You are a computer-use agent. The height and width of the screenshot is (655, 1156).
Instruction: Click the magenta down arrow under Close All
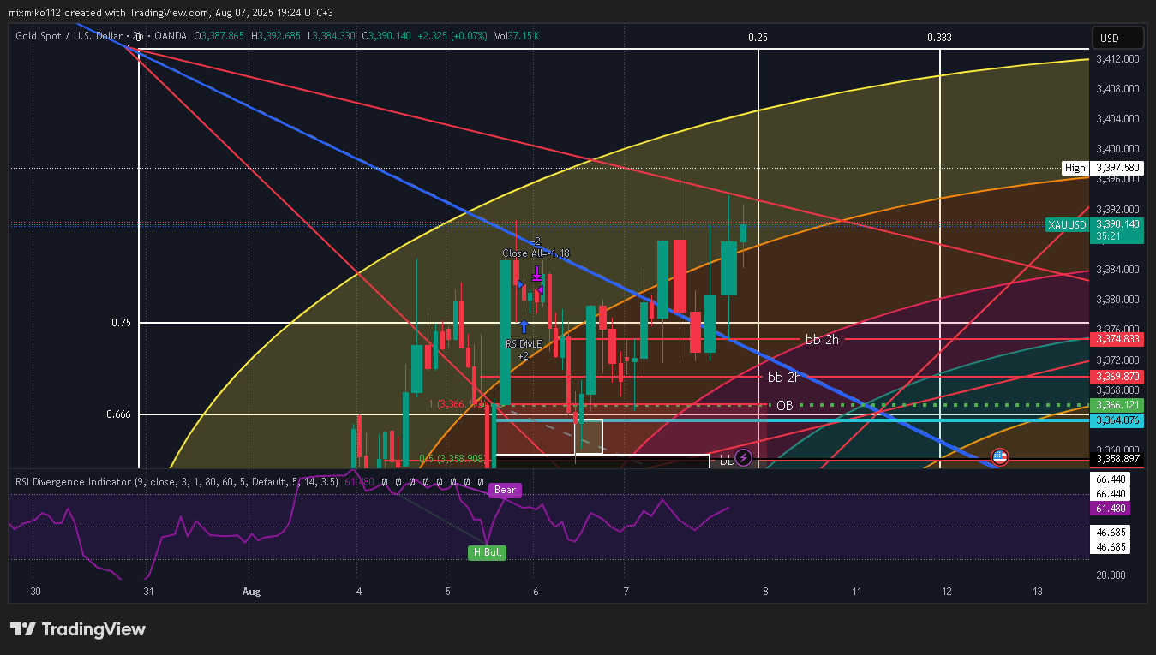point(536,273)
